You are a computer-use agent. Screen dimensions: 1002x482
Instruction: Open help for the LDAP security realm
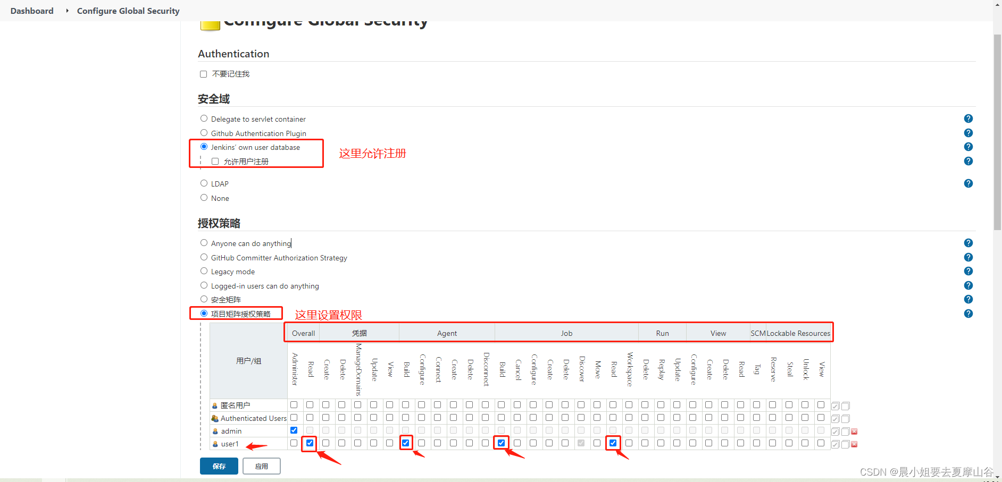tap(968, 183)
